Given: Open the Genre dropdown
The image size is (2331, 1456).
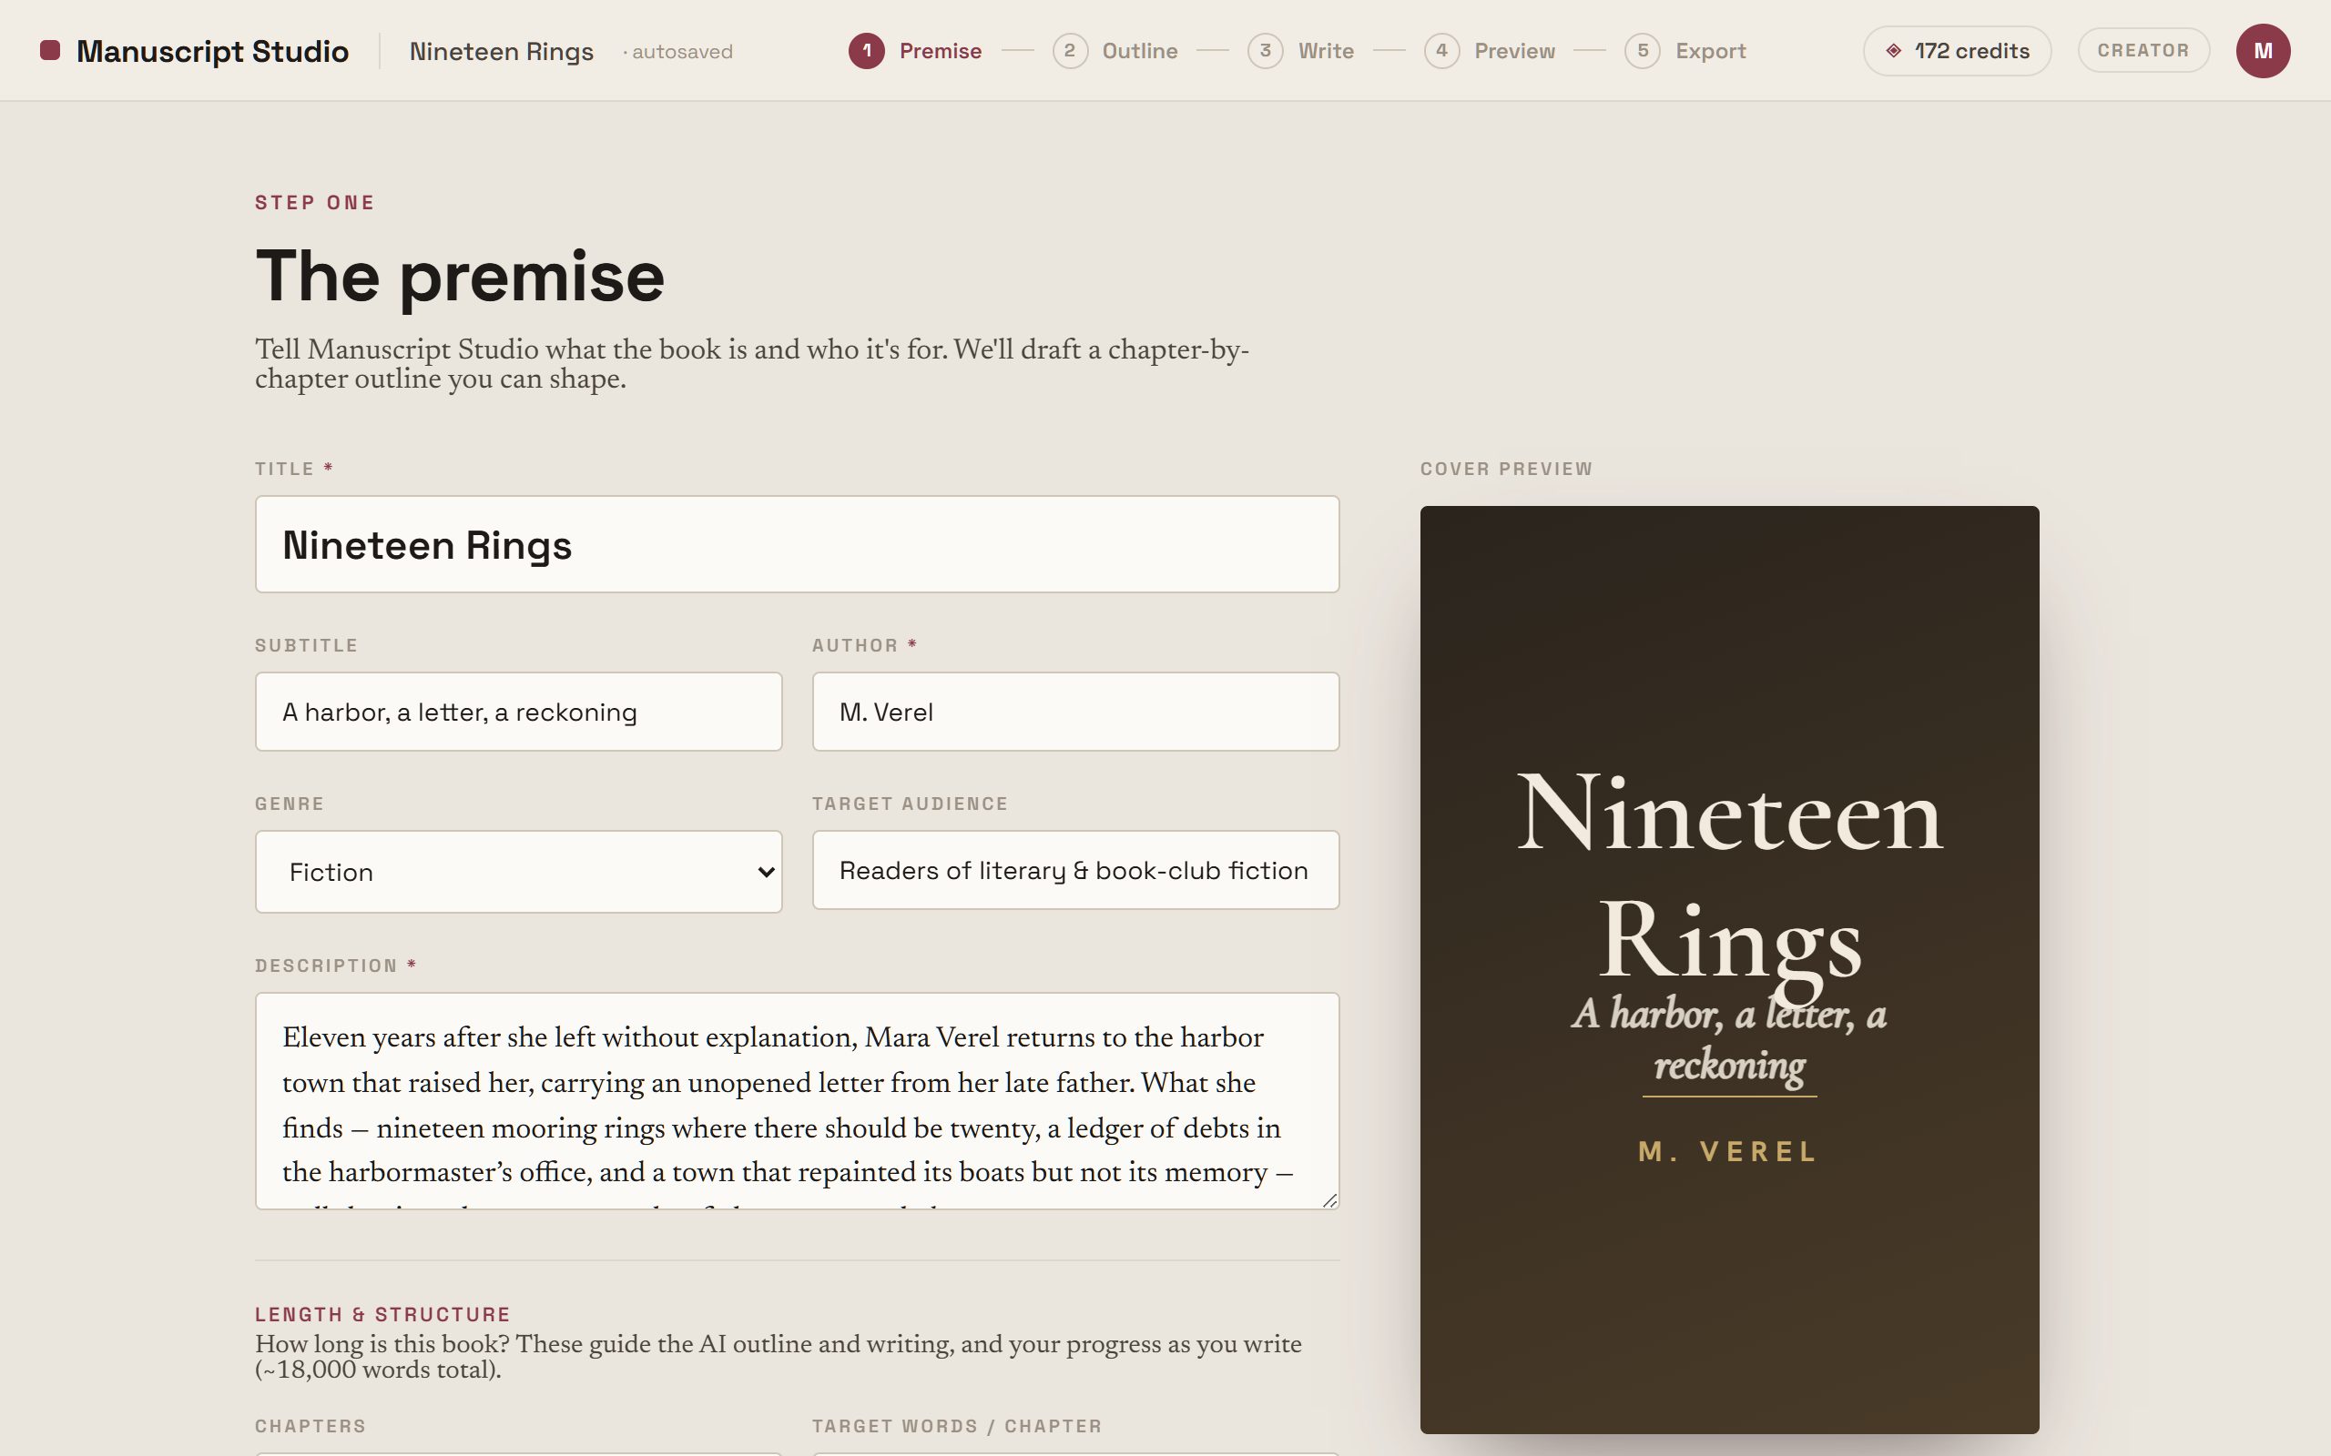Looking at the screenshot, I should click(518, 872).
